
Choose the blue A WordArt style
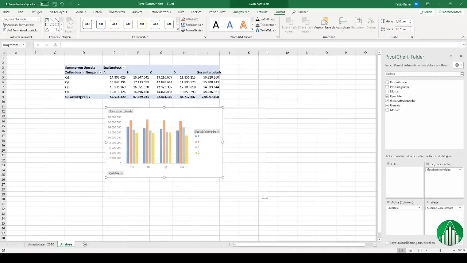(x=229, y=25)
